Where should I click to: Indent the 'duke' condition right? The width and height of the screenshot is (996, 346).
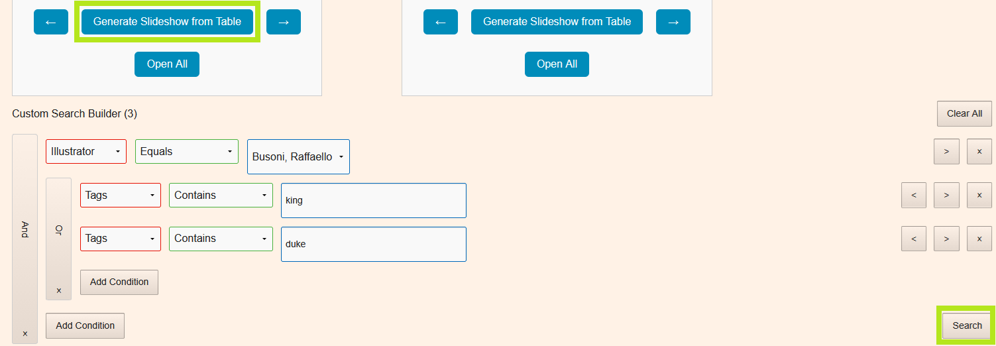(x=946, y=239)
